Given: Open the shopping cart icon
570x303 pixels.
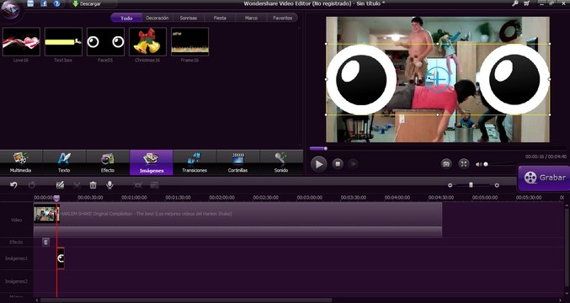Looking at the screenshot, I should (x=526, y=3).
